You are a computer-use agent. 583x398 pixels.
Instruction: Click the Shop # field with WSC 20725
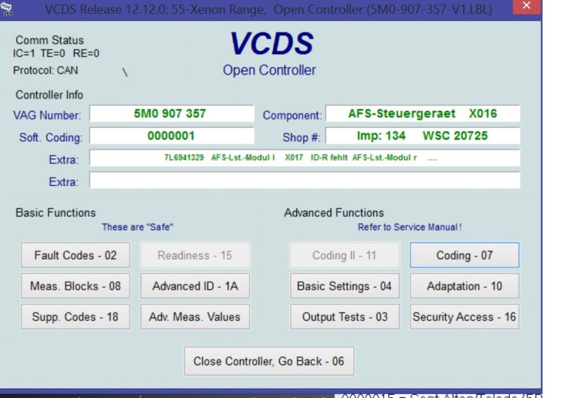pyautogui.click(x=423, y=136)
